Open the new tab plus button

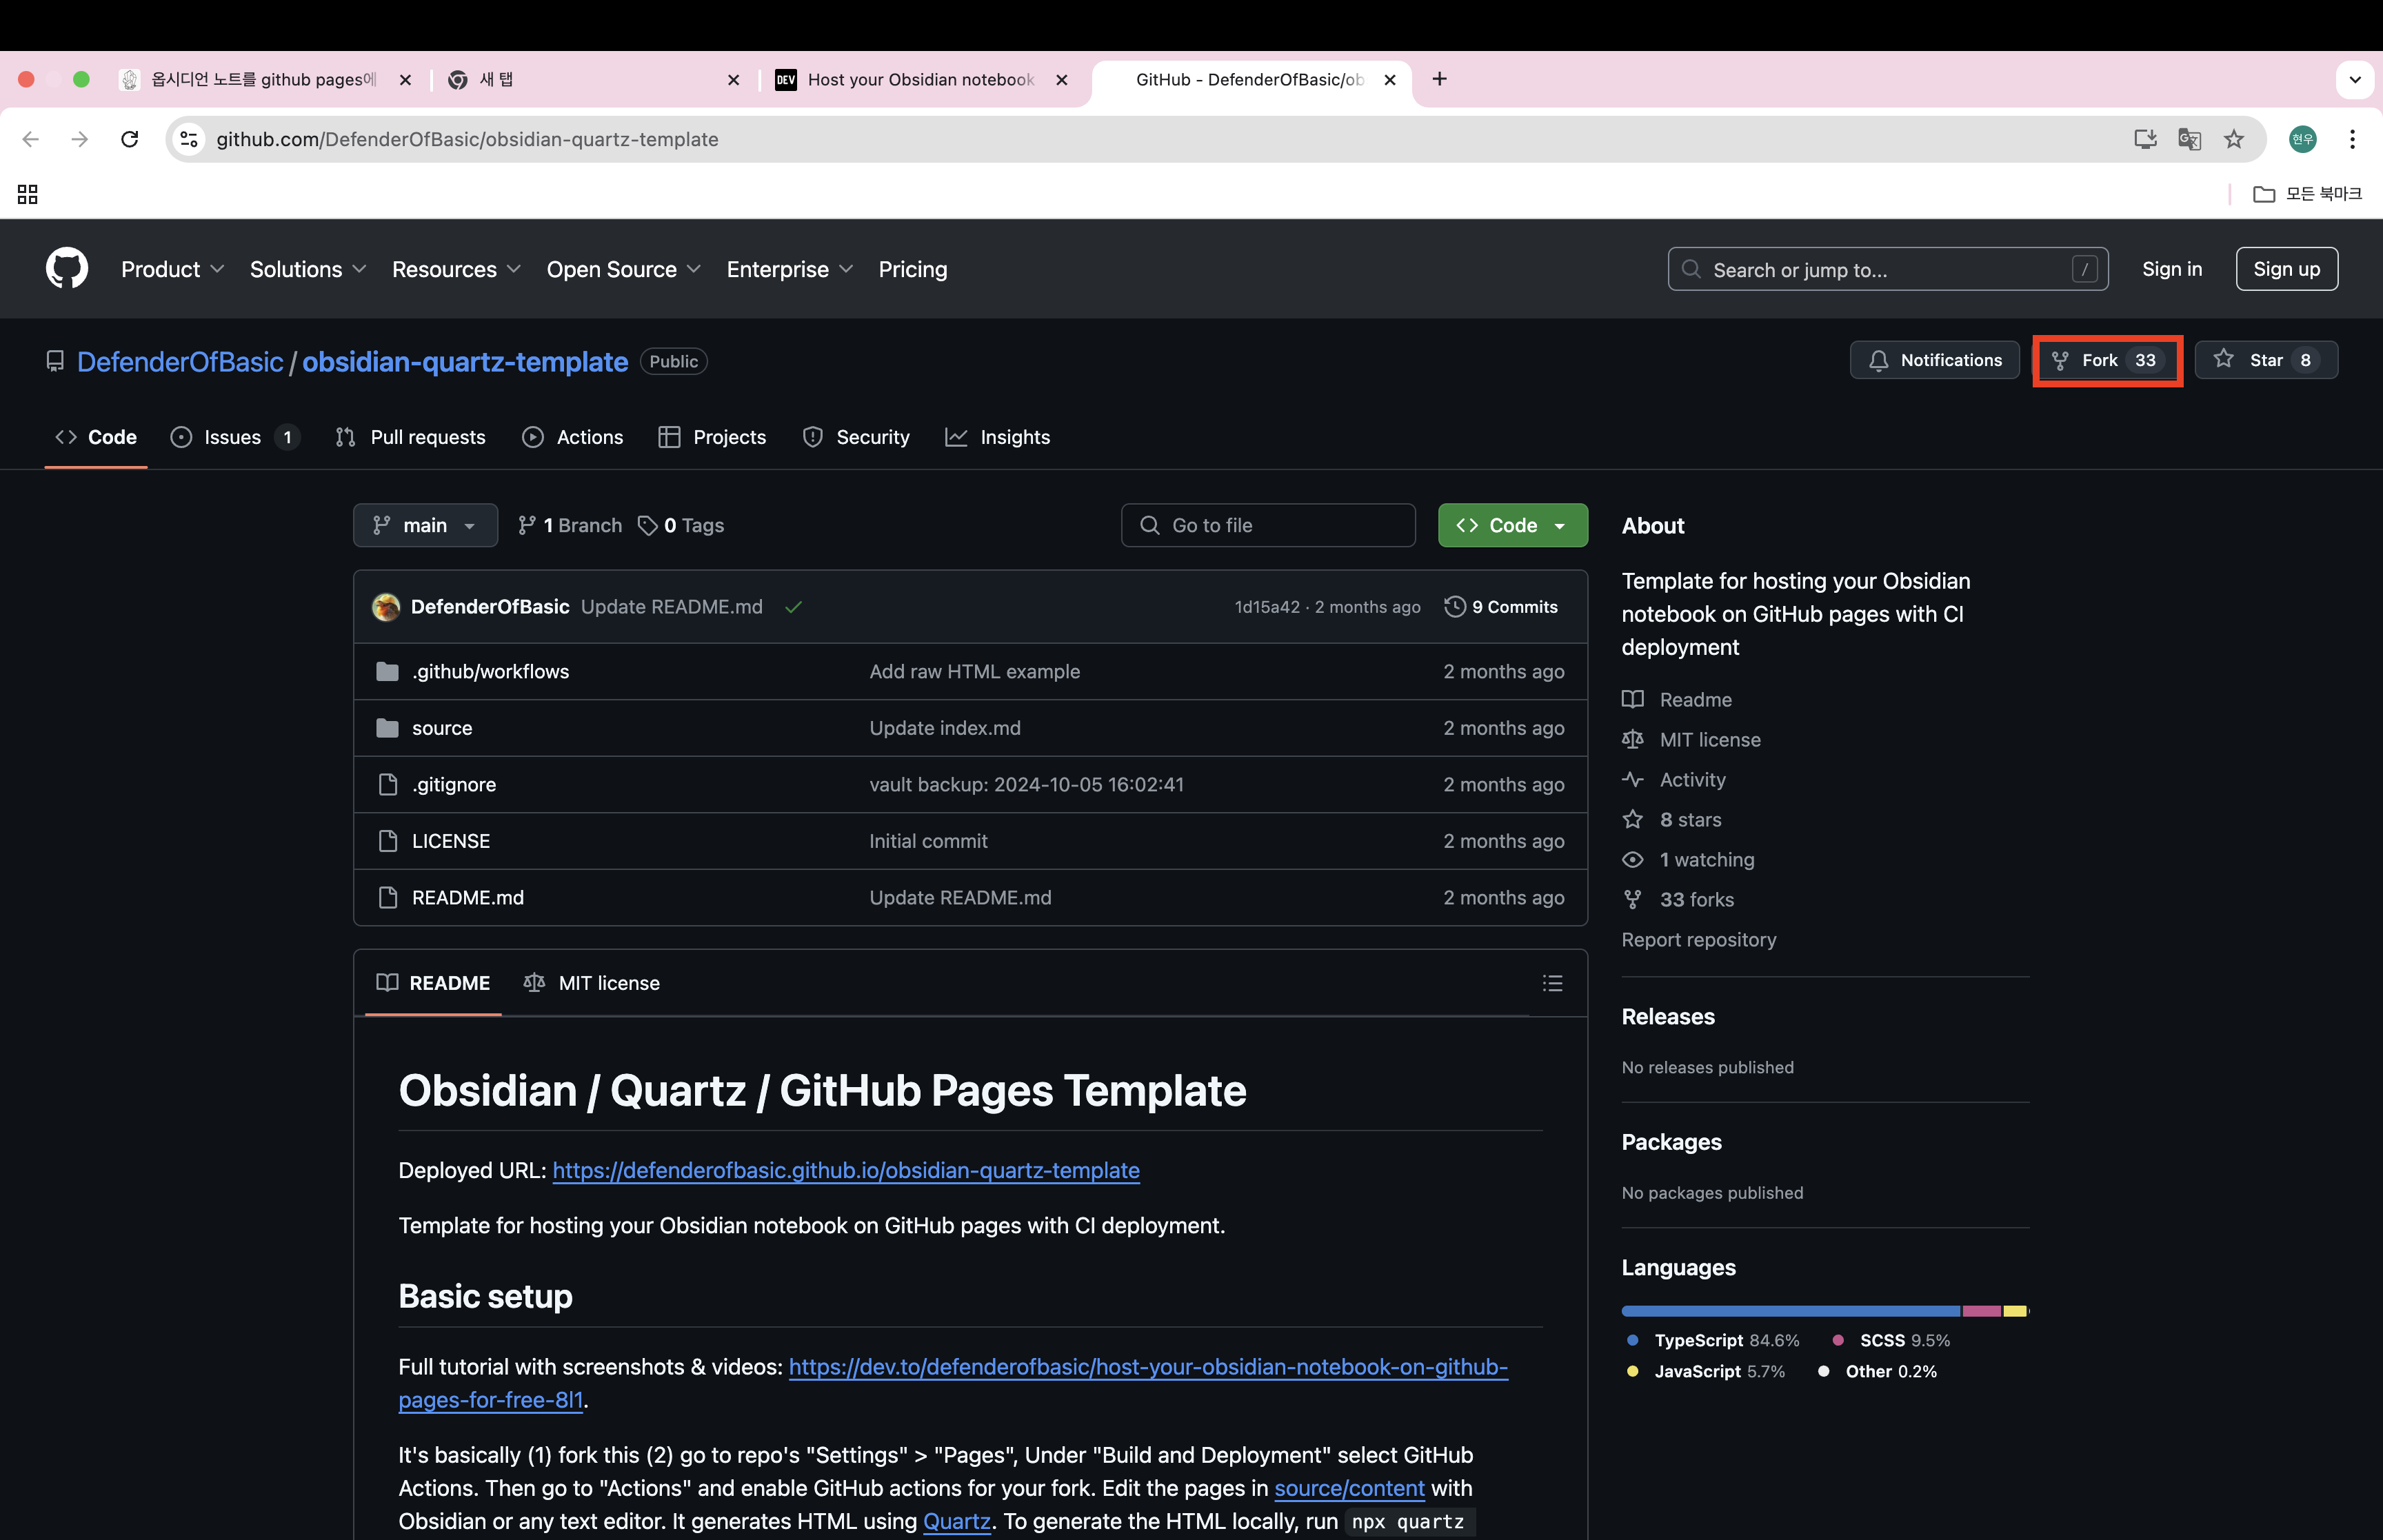click(x=1439, y=79)
